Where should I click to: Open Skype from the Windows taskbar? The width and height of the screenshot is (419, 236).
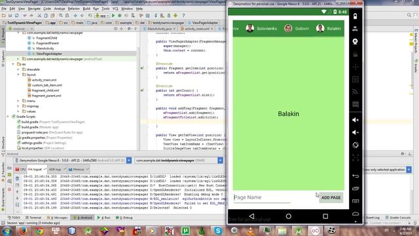pyautogui.click(x=218, y=231)
